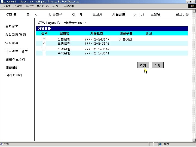The width and height of the screenshot is (196, 147).
Task: Click the IE throbber logo beside the menu bar
Action: [x=192, y=6]
